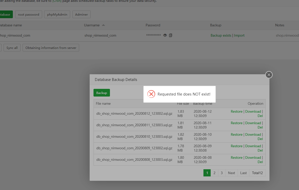This screenshot has height=190, width=299.
Task: Select file db_shop_nimwood_com_20200808_123003.sql.gz
Action: [134, 160]
